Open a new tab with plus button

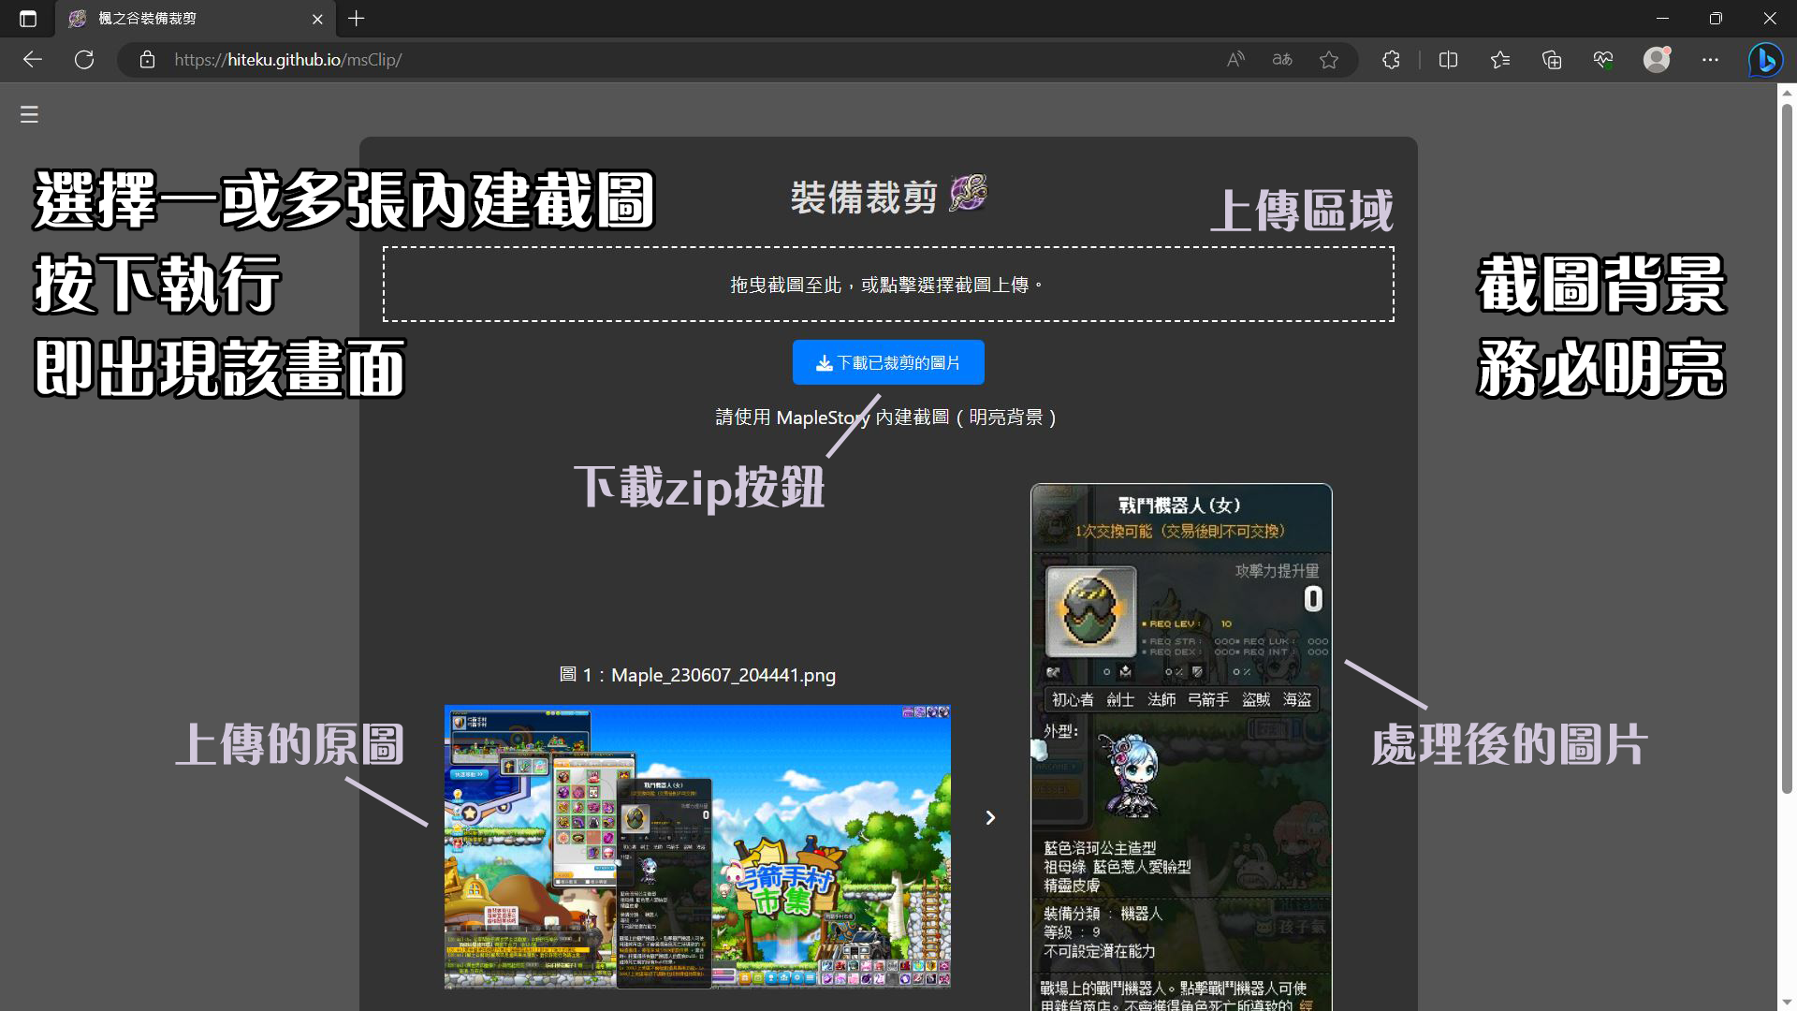coord(357,19)
